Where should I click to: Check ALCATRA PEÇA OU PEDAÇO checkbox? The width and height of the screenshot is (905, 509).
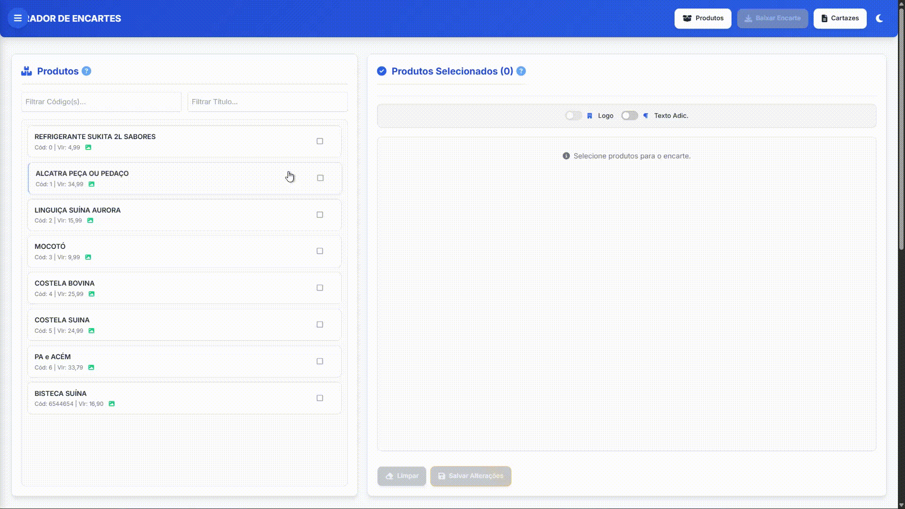coord(321,178)
